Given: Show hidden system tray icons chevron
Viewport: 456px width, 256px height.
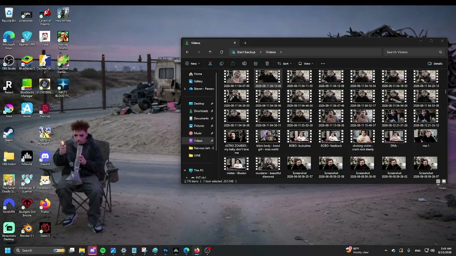Looking at the screenshot, I should pos(386,250).
